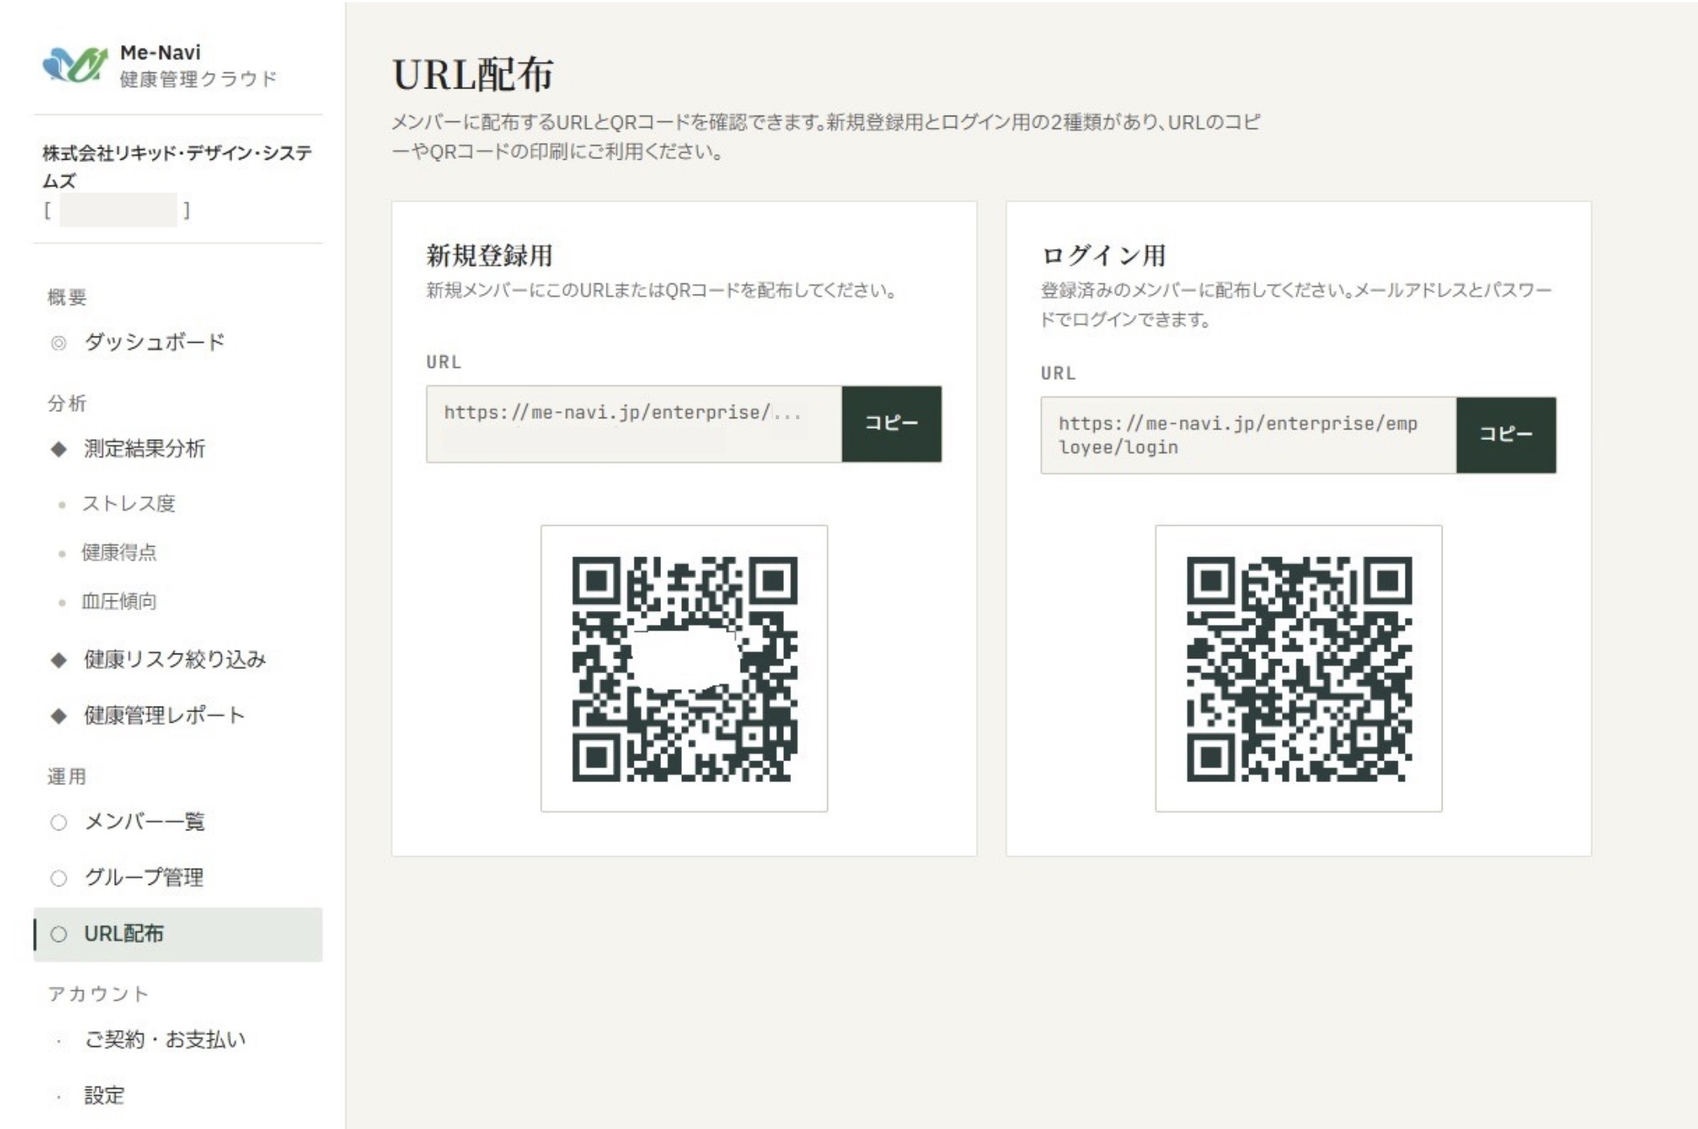1698x1129 pixels.
Task: Click the company name 株式会社リキッド・デザイン・システムズ
Action: 177,166
